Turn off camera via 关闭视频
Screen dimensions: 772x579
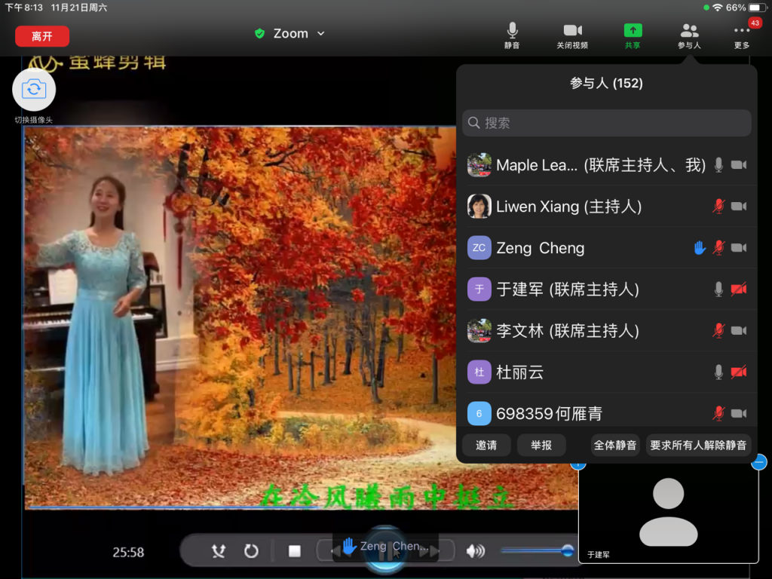click(x=572, y=35)
